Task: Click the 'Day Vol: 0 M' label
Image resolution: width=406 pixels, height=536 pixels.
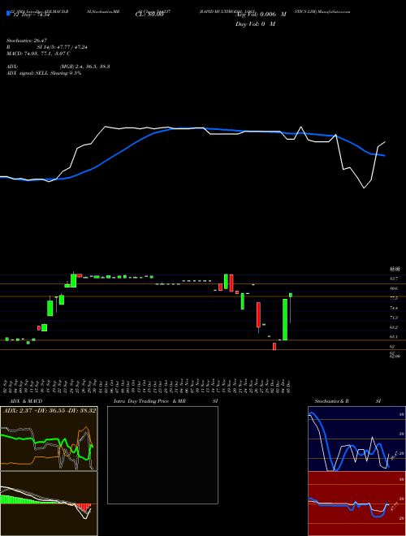Action: [x=255, y=24]
